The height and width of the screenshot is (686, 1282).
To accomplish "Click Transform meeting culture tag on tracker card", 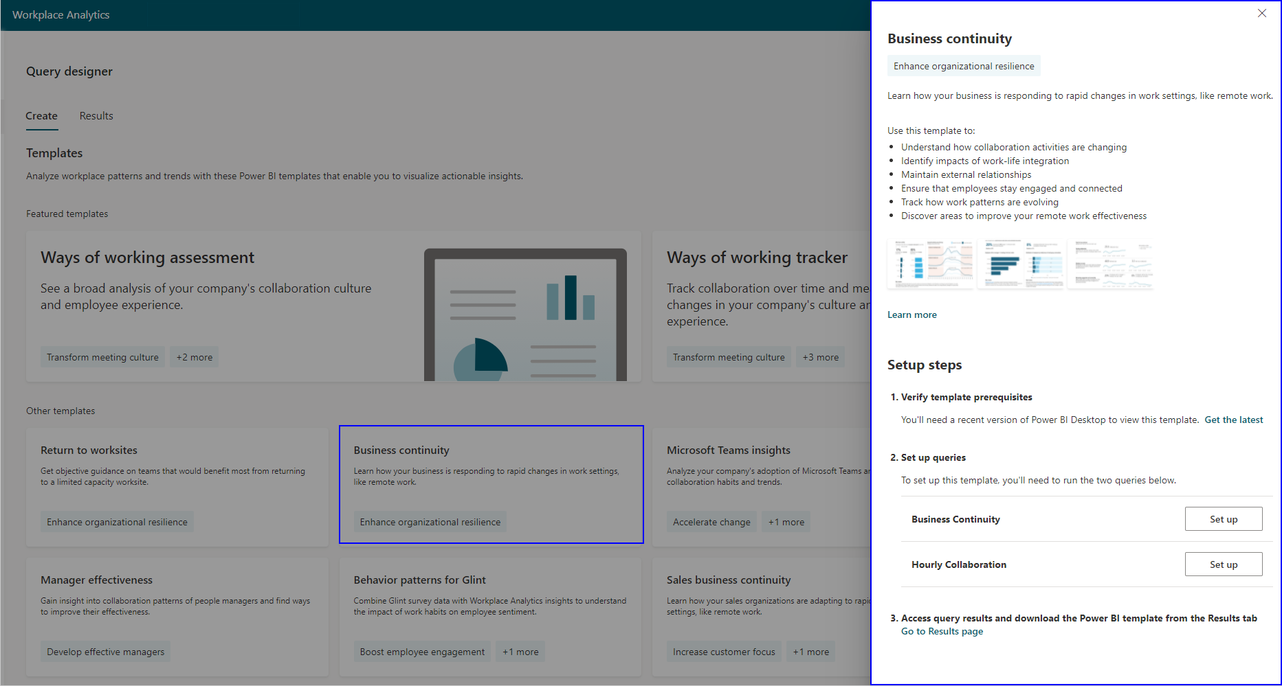I will pyautogui.click(x=729, y=357).
